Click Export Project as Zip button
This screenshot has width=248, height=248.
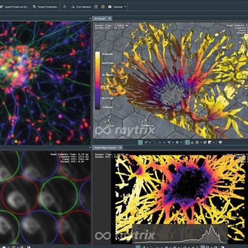click(x=15, y=7)
